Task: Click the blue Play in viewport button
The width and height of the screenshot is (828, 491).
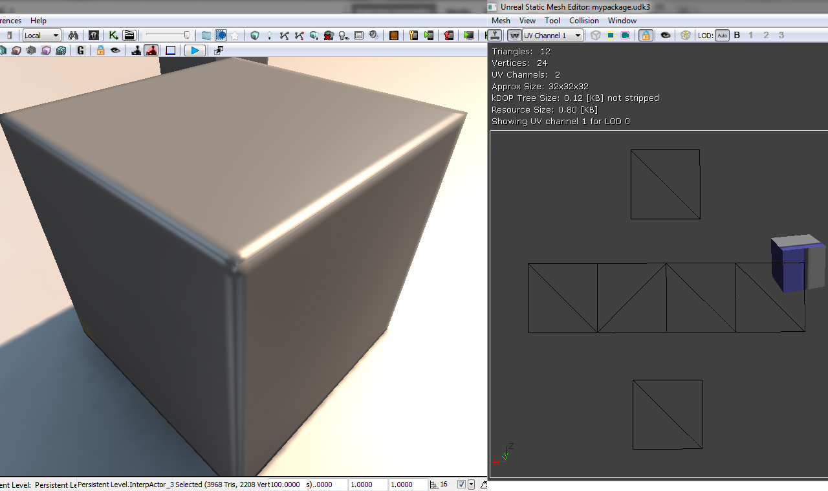Action: [195, 50]
